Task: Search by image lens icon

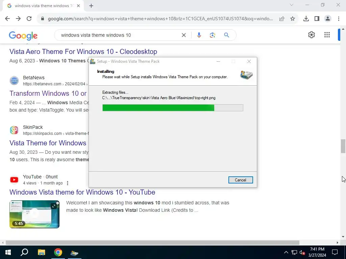Action: coord(212,35)
